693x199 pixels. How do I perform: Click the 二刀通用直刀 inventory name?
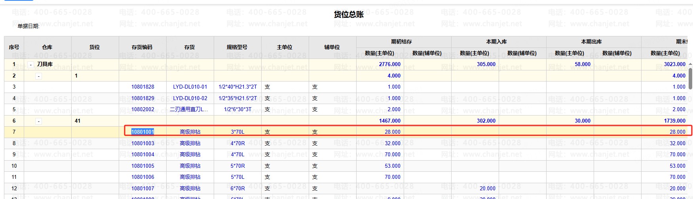pyautogui.click(x=189, y=109)
